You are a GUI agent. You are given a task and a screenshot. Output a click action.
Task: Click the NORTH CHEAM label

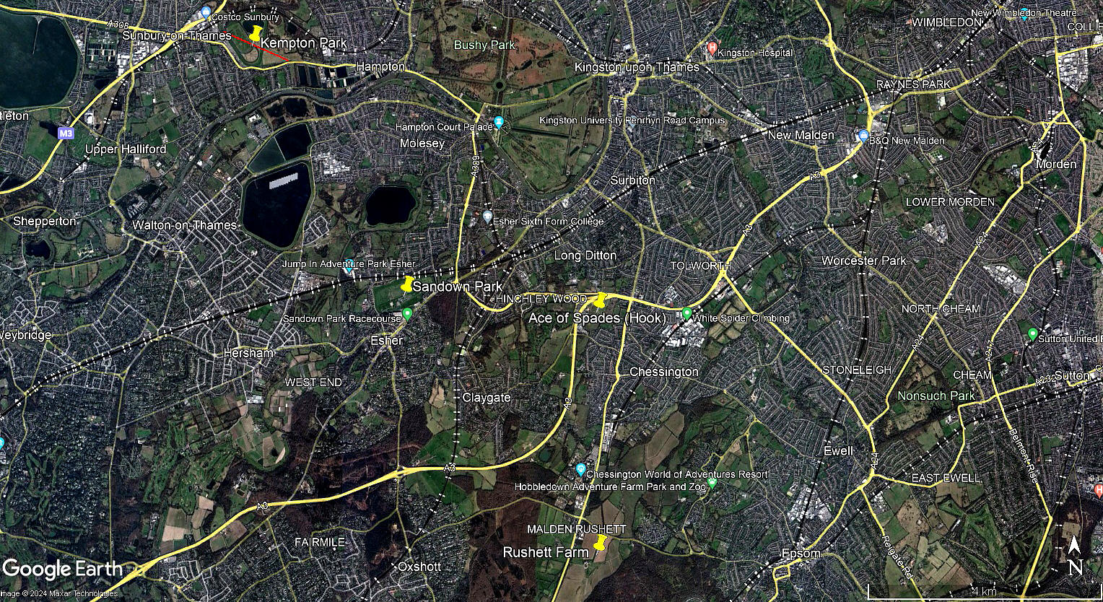(x=941, y=309)
